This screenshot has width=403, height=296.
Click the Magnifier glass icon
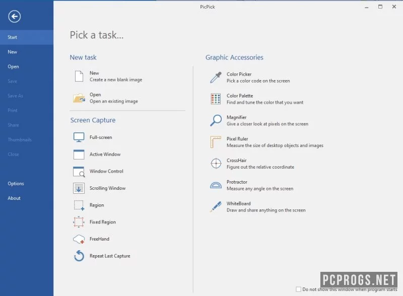click(216, 120)
